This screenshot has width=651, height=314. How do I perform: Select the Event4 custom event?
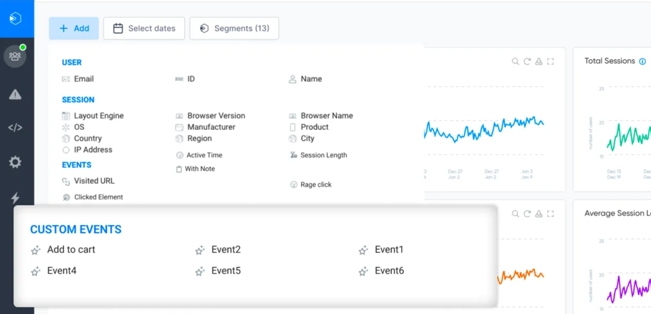54,271
